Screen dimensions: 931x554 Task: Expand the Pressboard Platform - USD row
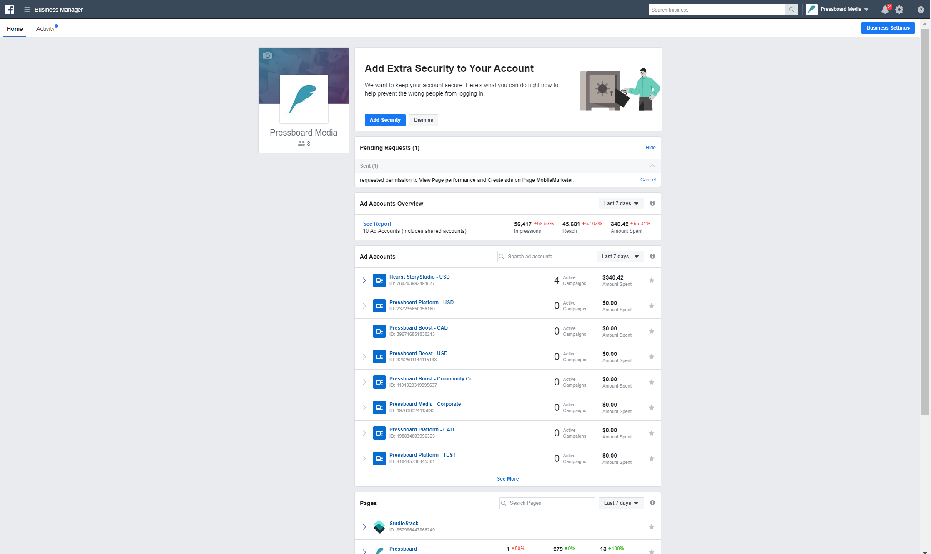click(x=364, y=306)
